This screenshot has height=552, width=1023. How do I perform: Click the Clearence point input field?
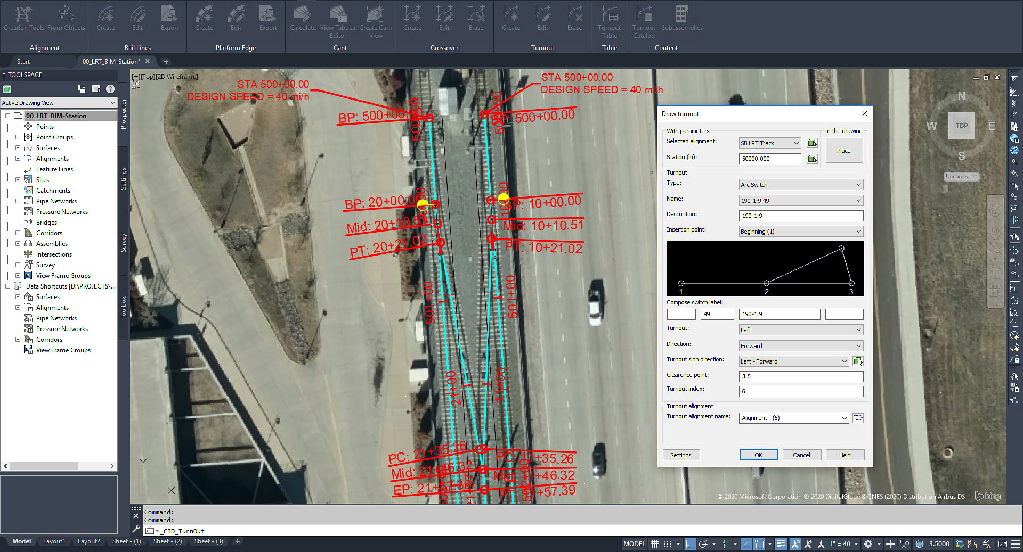point(800,376)
